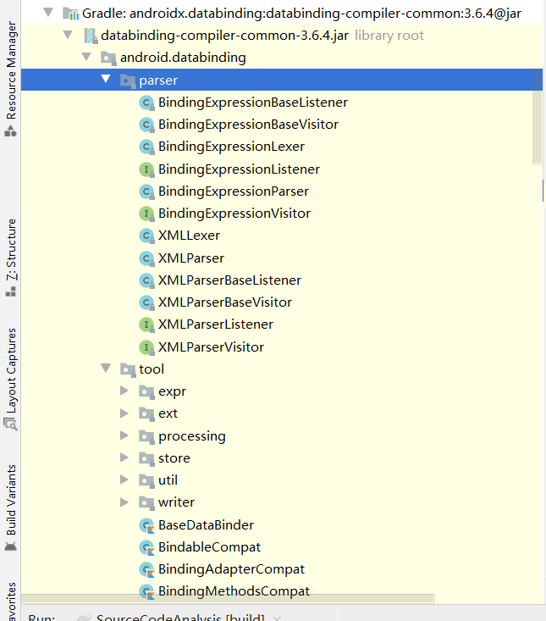Select BaseDataBinder in the tree
This screenshot has width=546, height=621.
point(206,525)
